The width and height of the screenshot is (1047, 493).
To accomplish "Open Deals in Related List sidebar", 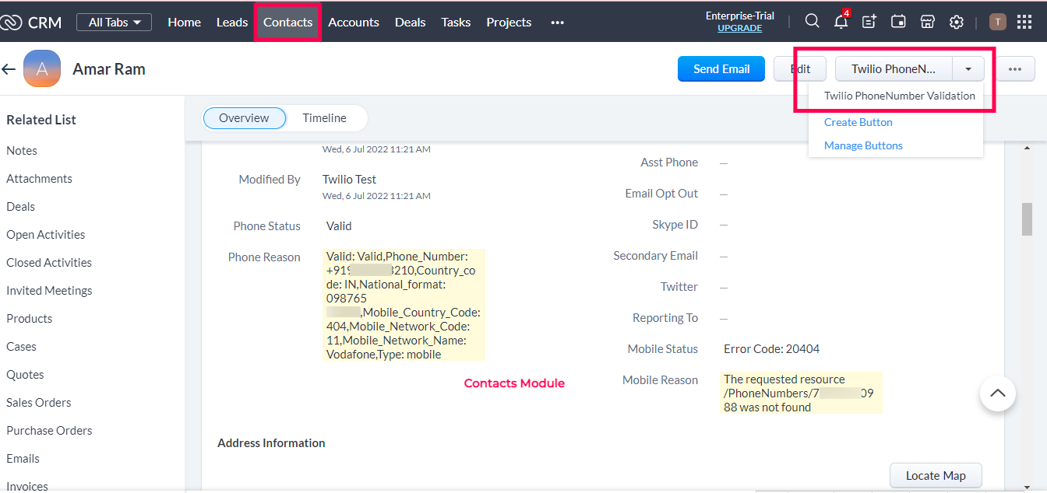I will tap(20, 207).
